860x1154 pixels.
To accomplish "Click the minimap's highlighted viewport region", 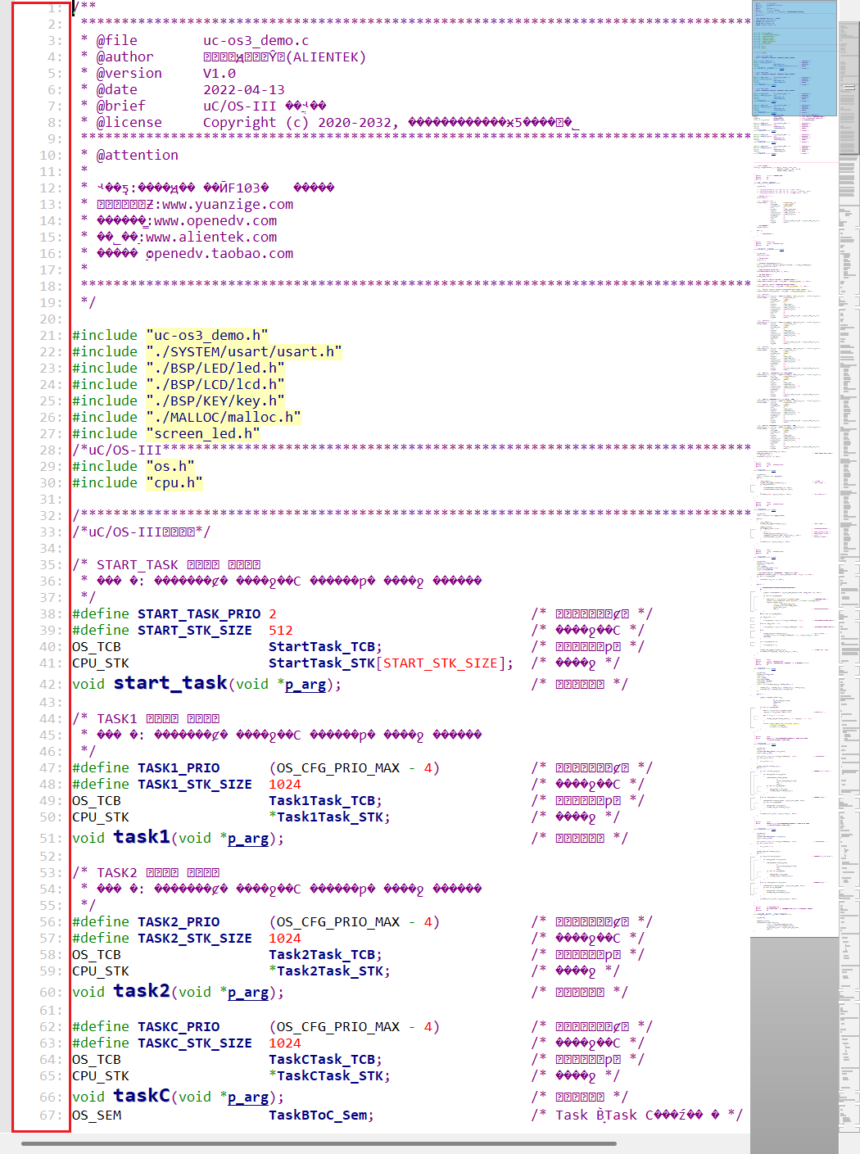I will (x=794, y=58).
